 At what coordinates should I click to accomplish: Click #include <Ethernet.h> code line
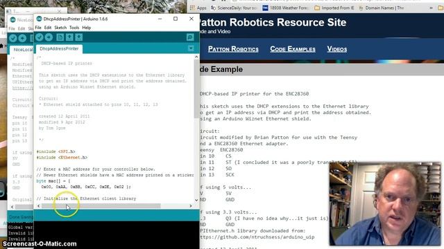tap(62, 158)
